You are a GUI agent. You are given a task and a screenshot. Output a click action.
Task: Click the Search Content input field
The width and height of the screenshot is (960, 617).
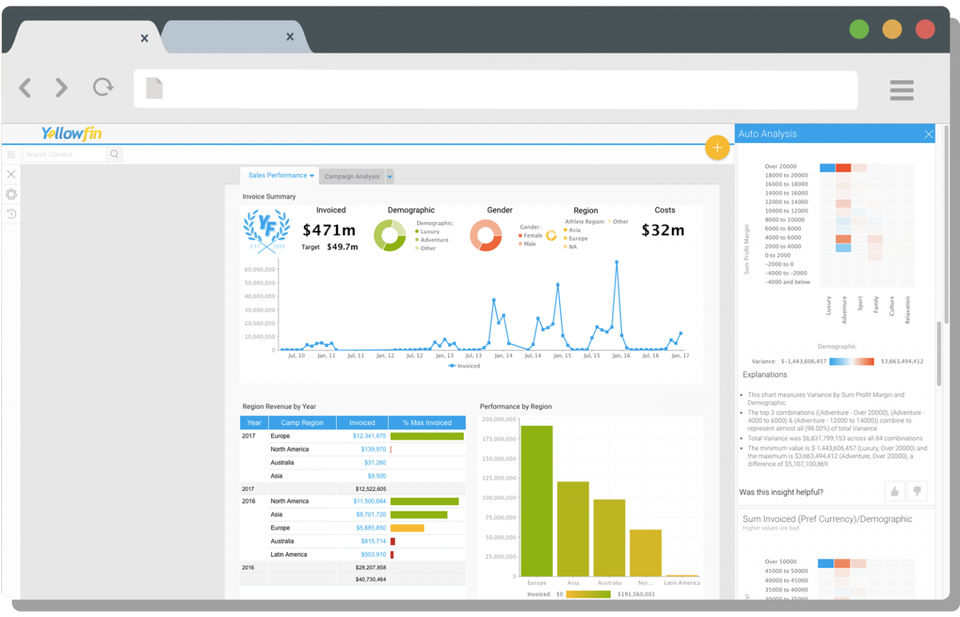point(63,153)
